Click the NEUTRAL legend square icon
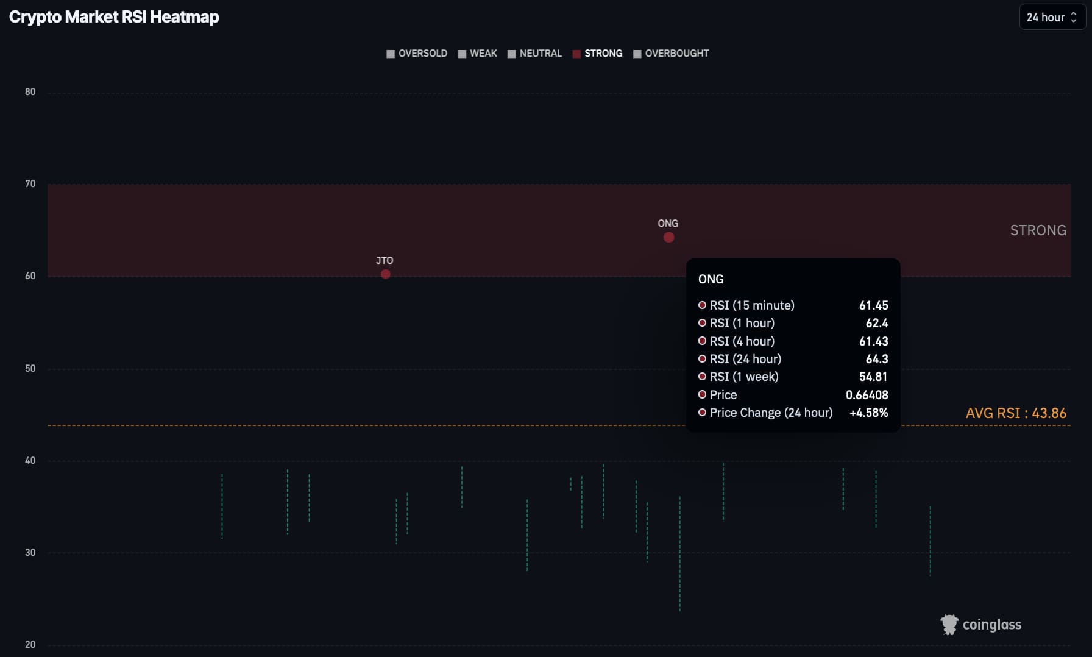1092x657 pixels. 511,54
